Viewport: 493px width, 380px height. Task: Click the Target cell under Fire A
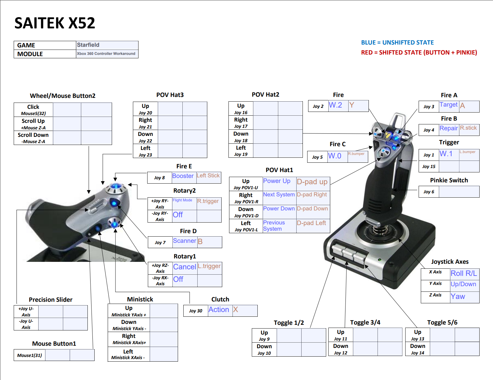449,106
